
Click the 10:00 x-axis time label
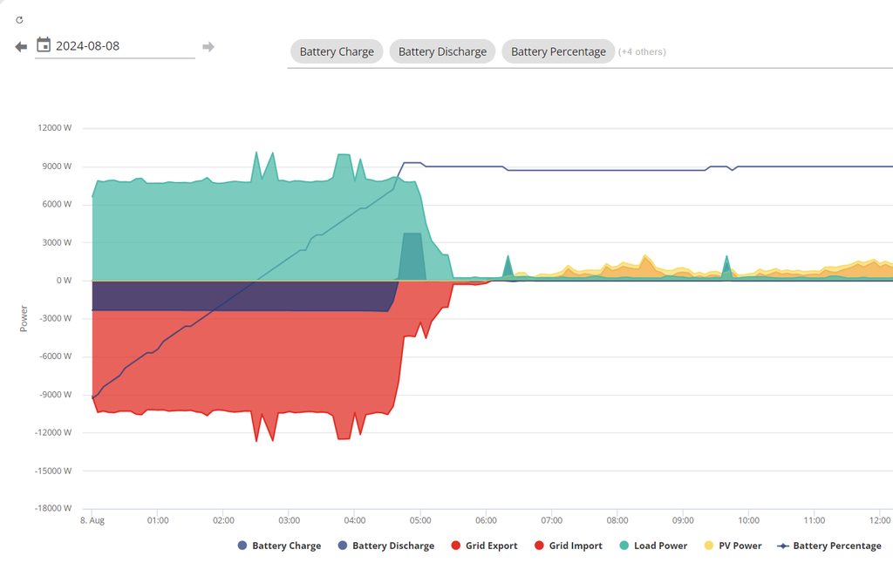coord(748,520)
